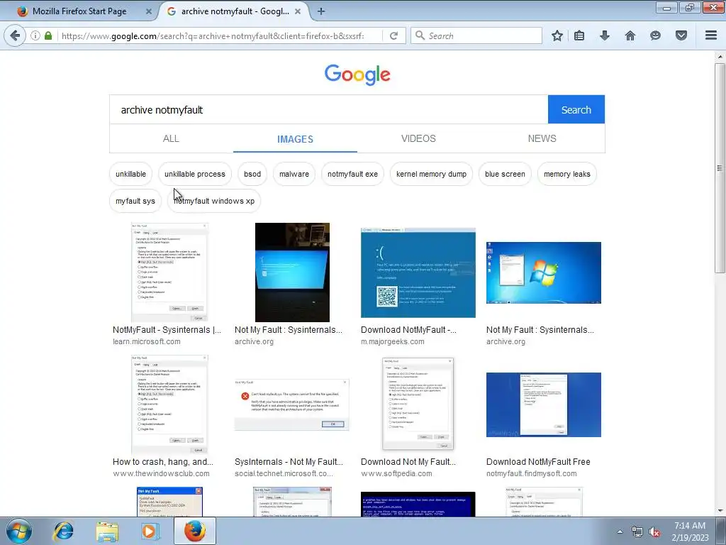Image resolution: width=726 pixels, height=545 pixels.
Task: Filter by the bsod chip
Action: pyautogui.click(x=252, y=175)
